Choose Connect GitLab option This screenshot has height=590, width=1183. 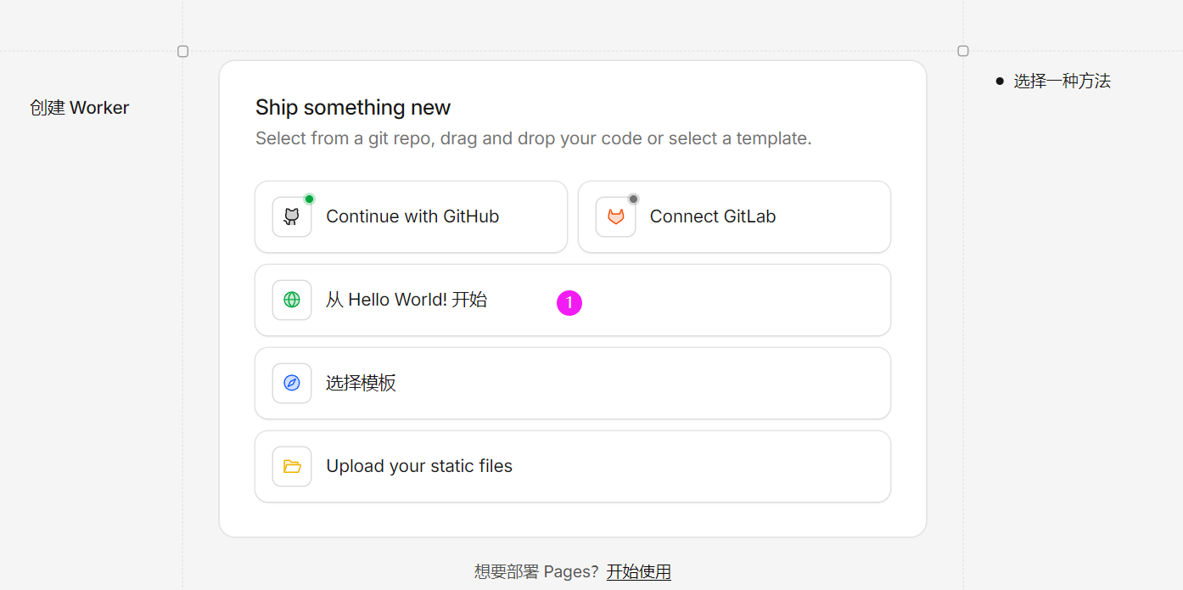point(712,216)
